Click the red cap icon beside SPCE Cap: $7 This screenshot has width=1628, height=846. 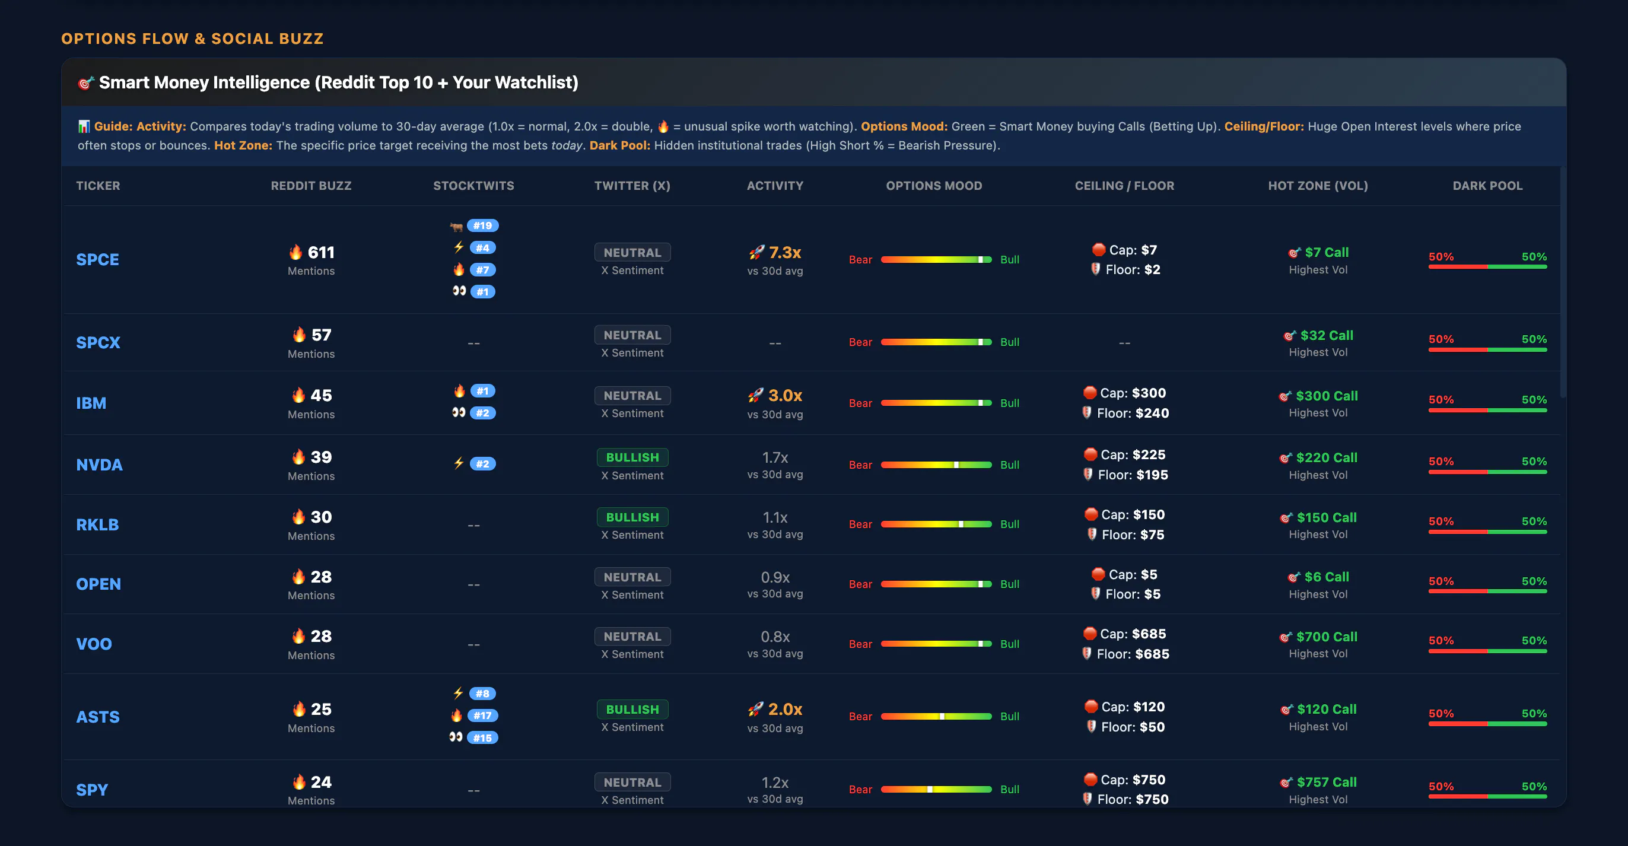coord(1099,250)
